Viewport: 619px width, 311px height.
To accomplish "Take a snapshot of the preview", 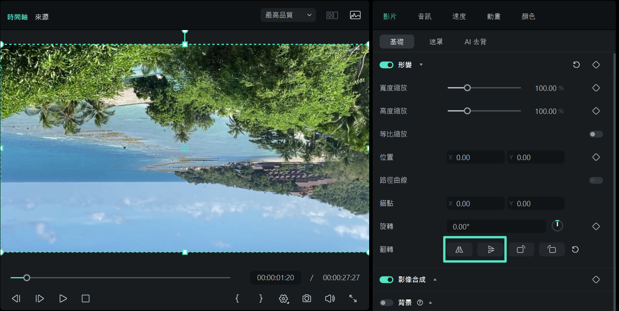I will (x=307, y=298).
